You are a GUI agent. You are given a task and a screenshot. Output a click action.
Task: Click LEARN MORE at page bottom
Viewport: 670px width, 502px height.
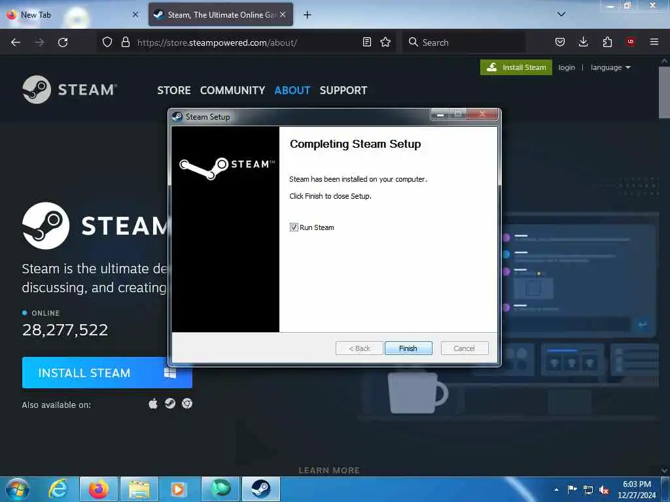point(329,471)
